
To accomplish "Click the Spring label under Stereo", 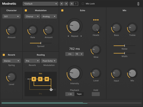I will (11, 65).
